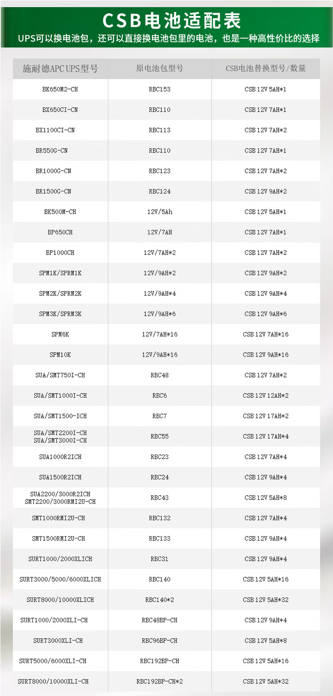This screenshot has width=333, height=696.
Task: Select the SMT1000RMI2U-CH model cell
Action: [59, 518]
